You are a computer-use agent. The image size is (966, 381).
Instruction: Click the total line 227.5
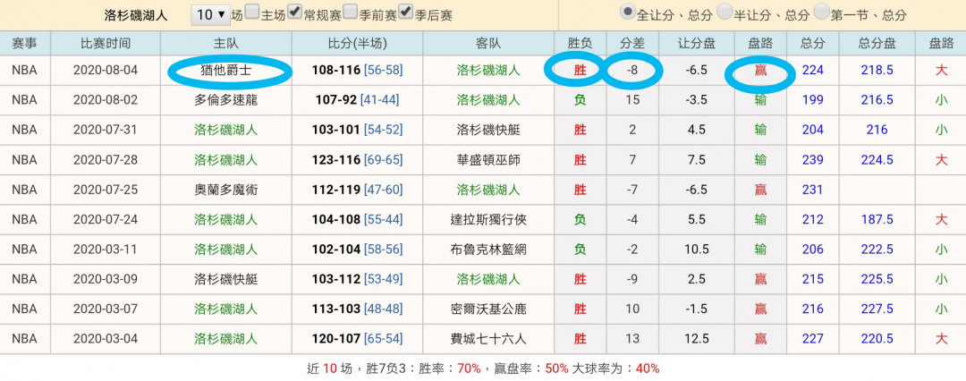click(877, 309)
